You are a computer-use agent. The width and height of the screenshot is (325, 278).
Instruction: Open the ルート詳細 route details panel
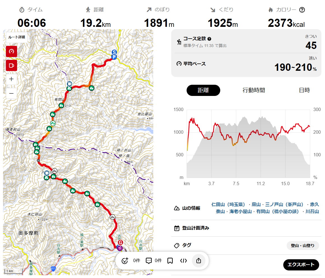click(17, 37)
